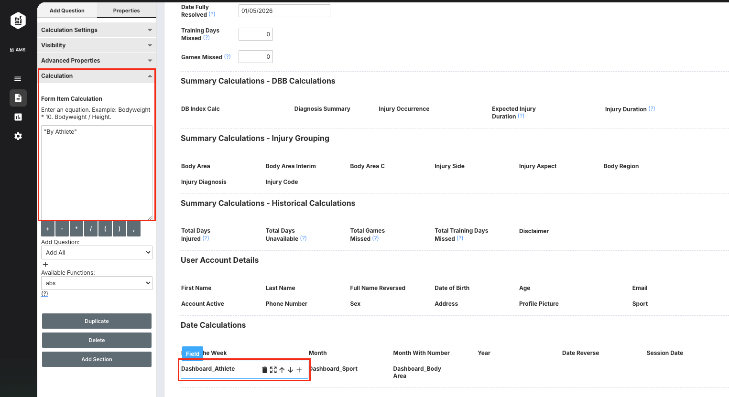Select the Full Name Reversed field
Viewport: 729px width, 397px height.
click(378, 288)
